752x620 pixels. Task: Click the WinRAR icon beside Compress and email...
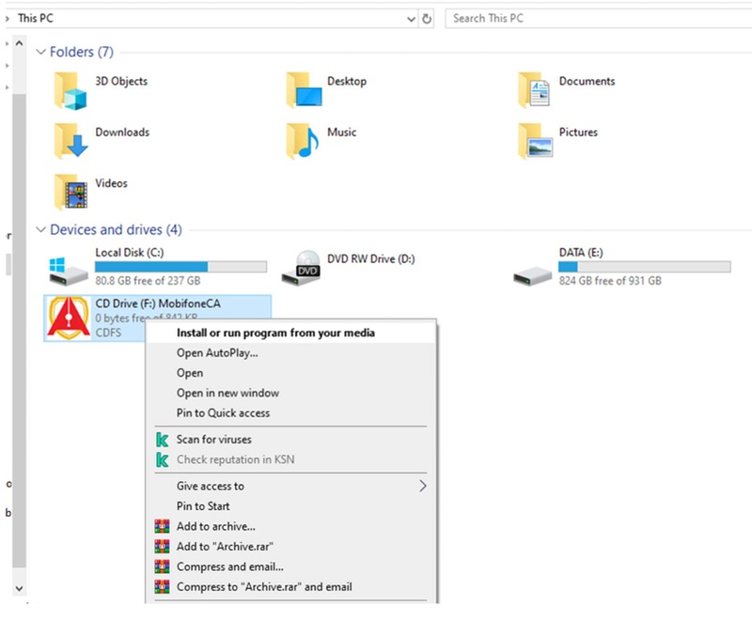coord(162,566)
